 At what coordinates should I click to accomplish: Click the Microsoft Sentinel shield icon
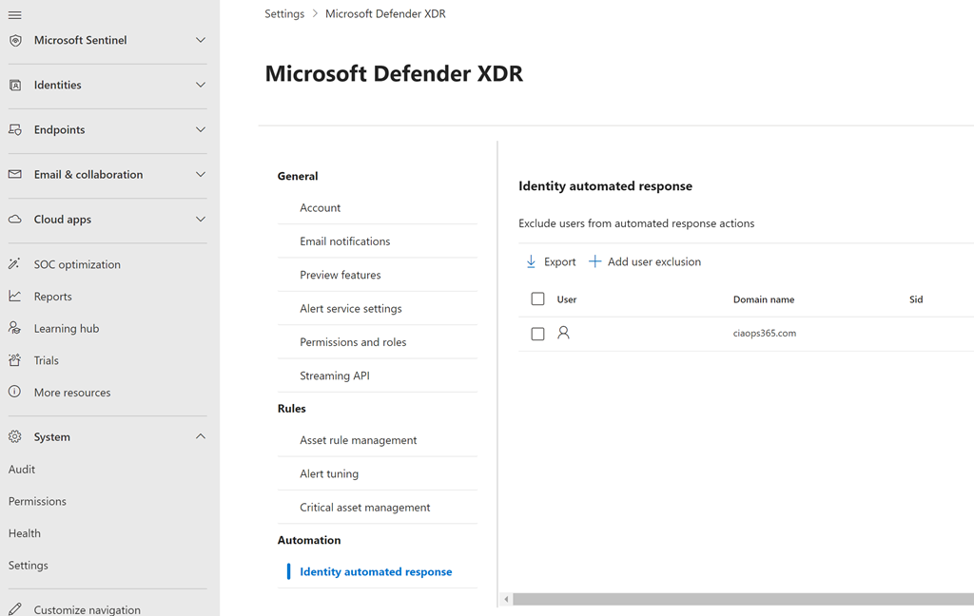point(15,40)
